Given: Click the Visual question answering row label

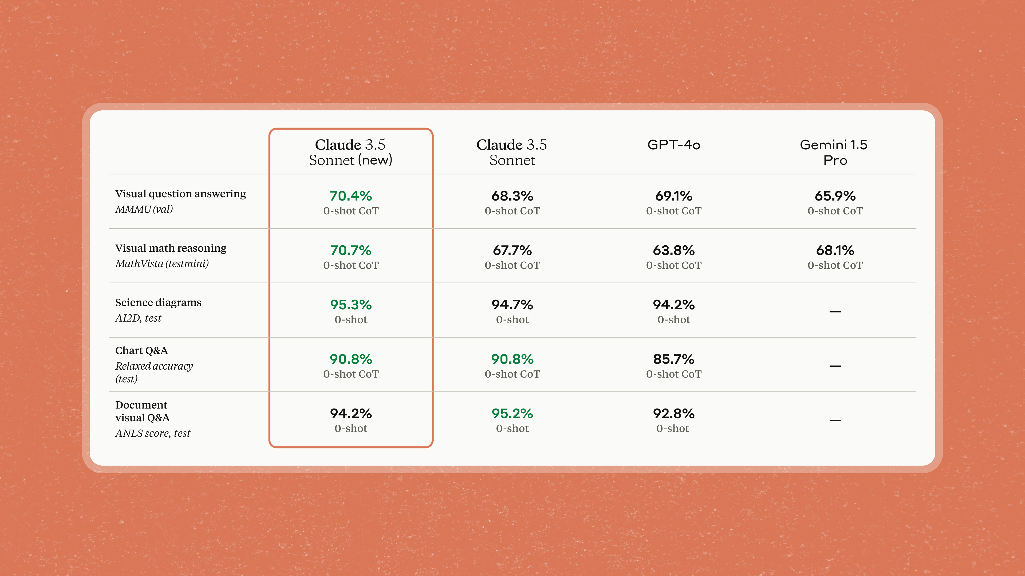Looking at the screenshot, I should [181, 194].
